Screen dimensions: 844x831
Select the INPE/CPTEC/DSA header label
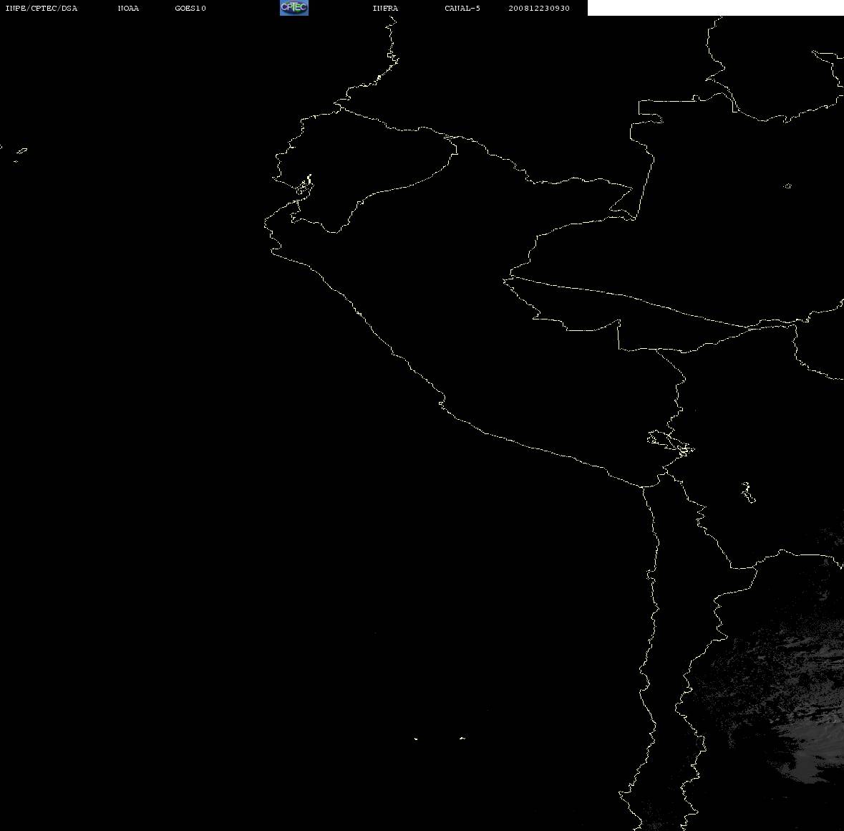coord(41,8)
